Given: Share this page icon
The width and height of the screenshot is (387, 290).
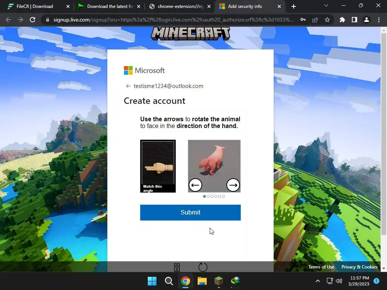Looking at the screenshot, I should [x=315, y=20].
